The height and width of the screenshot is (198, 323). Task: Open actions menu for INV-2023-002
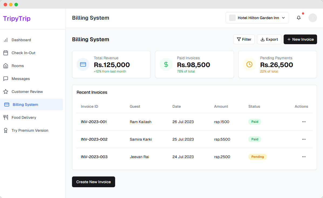pos(304,139)
